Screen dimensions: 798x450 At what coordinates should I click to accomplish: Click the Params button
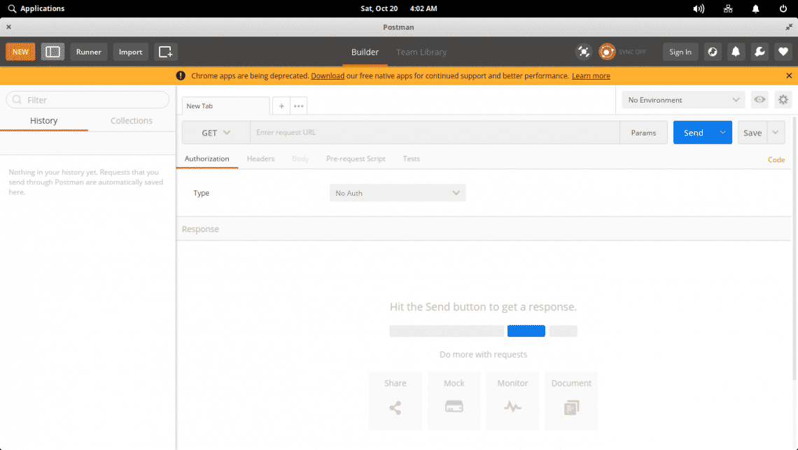643,133
